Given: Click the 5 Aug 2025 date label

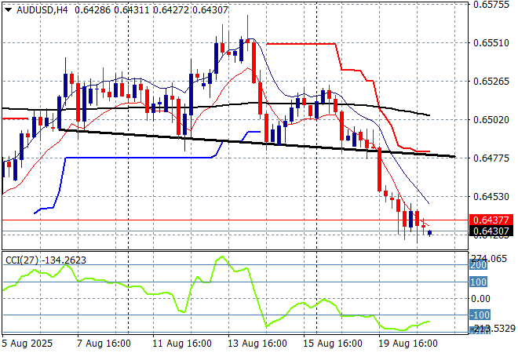Looking at the screenshot, I should 28,344.
